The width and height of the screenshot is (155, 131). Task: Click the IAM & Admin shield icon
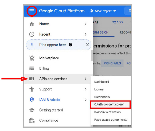tap(32, 99)
